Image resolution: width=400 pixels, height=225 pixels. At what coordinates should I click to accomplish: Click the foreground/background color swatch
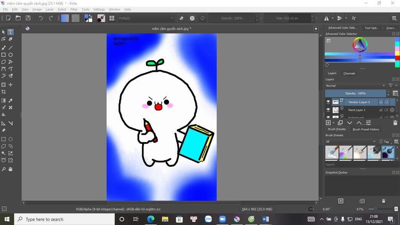pos(88,18)
